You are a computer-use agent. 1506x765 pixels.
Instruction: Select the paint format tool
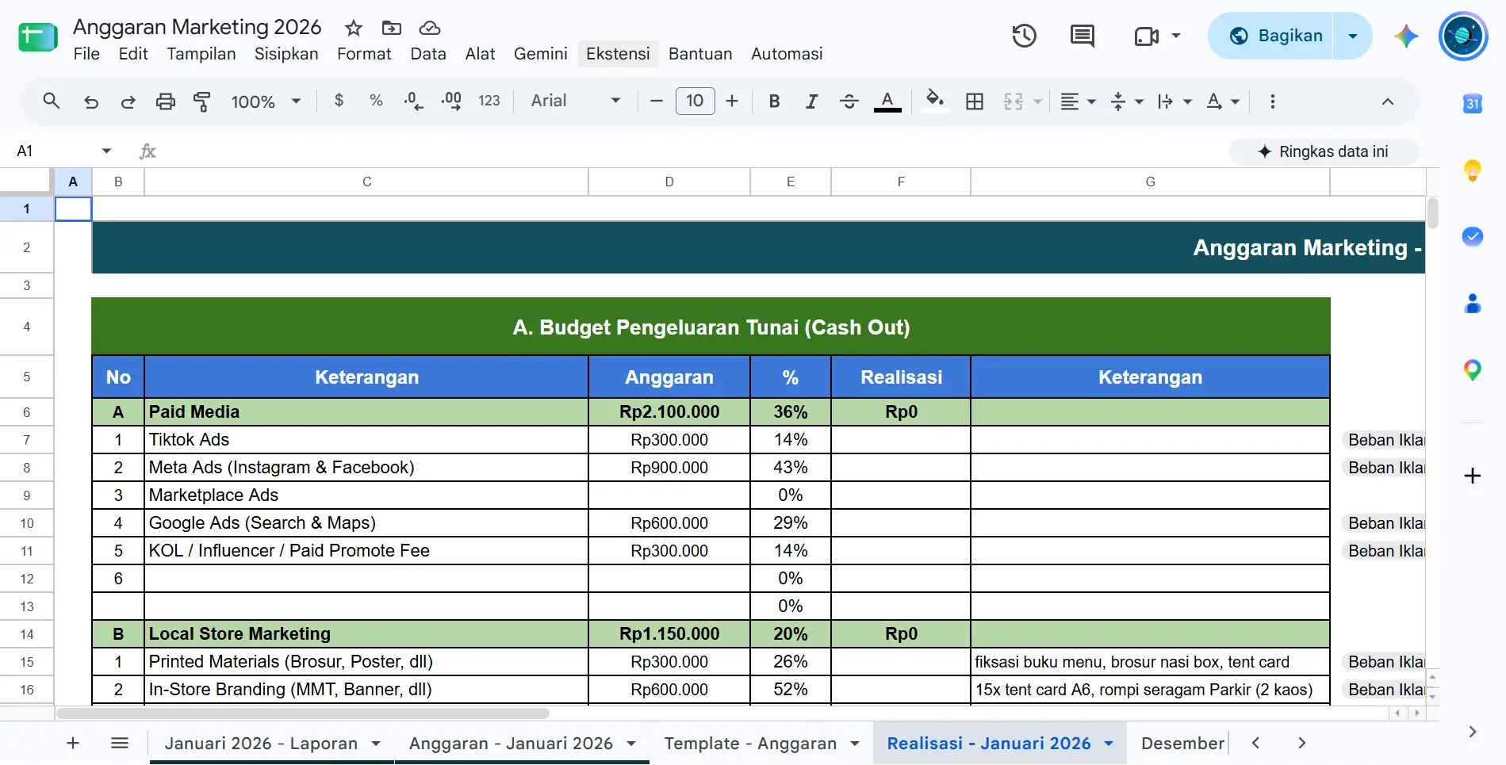(x=202, y=101)
